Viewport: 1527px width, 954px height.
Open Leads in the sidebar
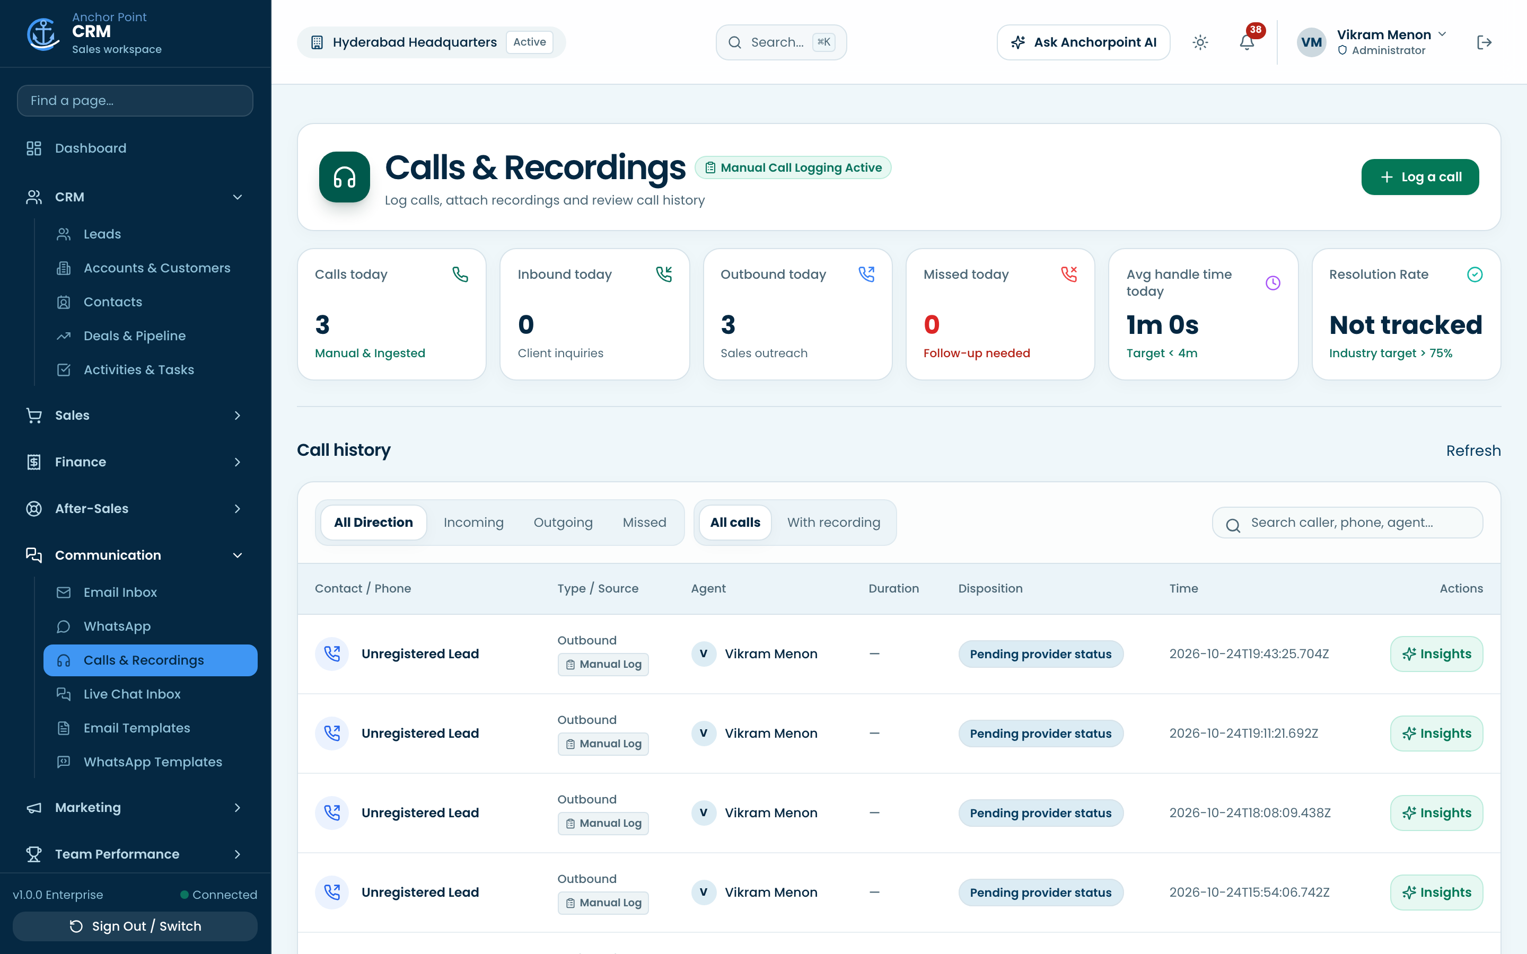[150, 234]
